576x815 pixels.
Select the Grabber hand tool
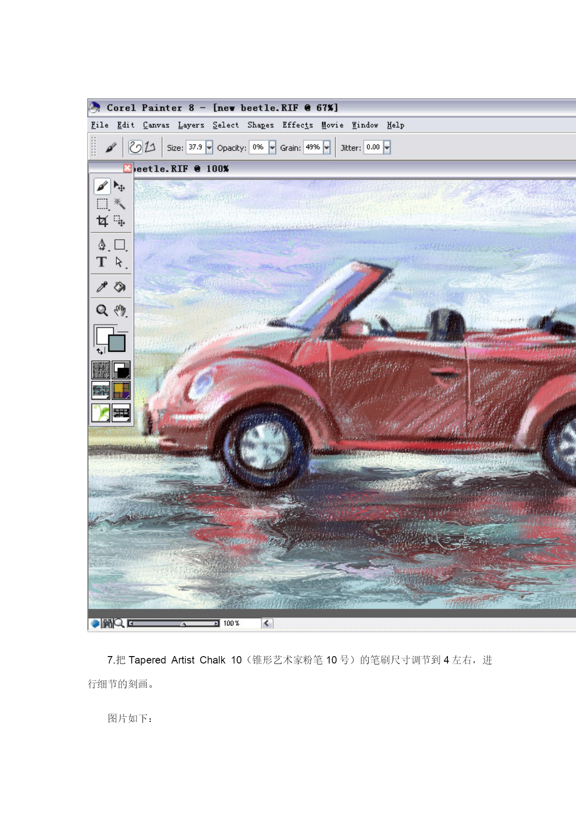[120, 310]
